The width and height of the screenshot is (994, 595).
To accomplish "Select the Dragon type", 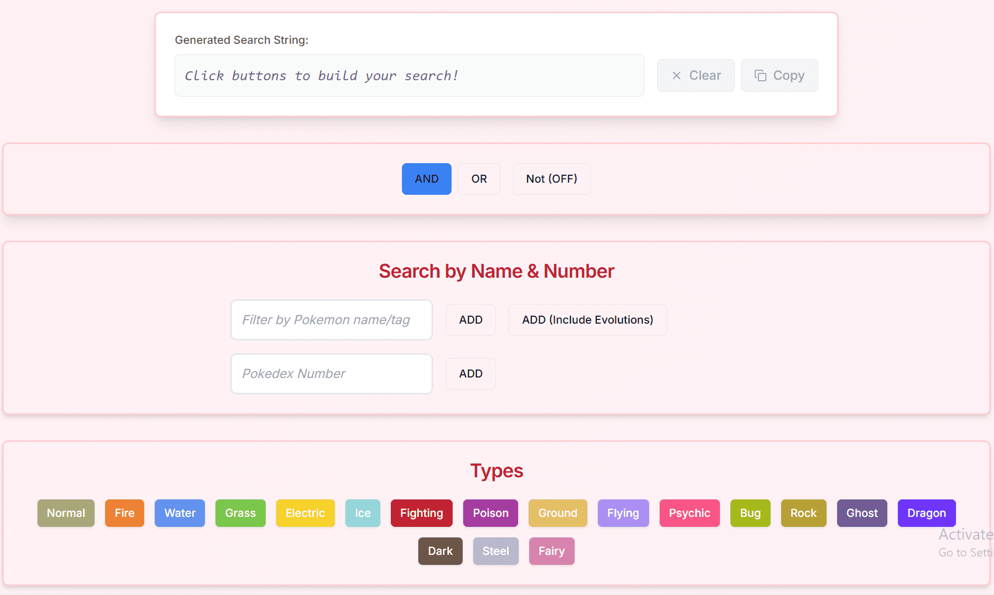I will pos(926,513).
